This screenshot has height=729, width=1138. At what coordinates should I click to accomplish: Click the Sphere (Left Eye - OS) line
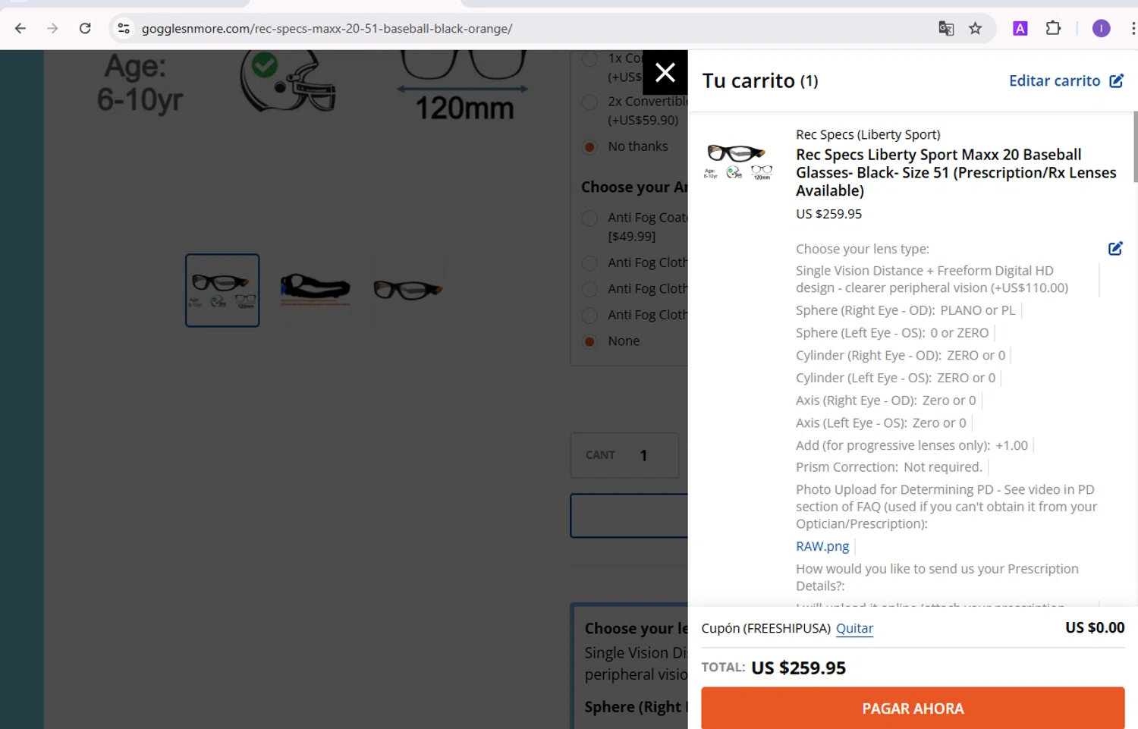[x=892, y=333]
